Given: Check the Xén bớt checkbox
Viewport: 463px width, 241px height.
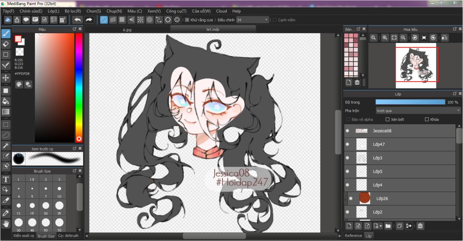Looking at the screenshot, I should click(387, 119).
